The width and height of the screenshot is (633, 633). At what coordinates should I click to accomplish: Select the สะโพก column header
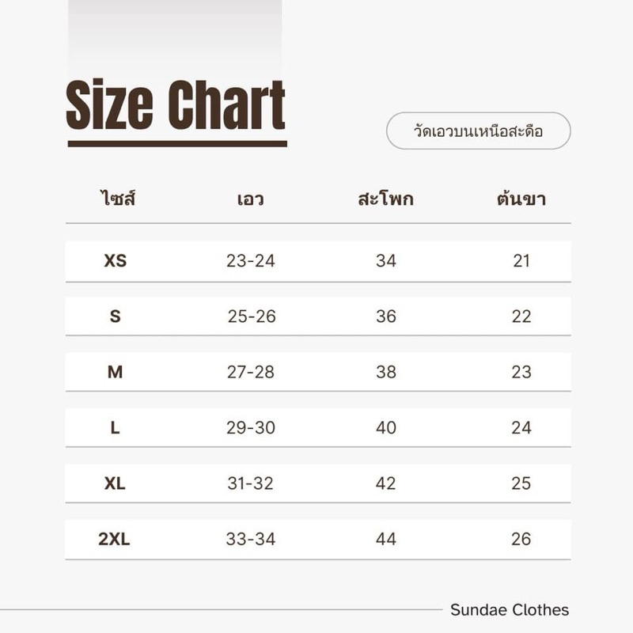click(385, 199)
